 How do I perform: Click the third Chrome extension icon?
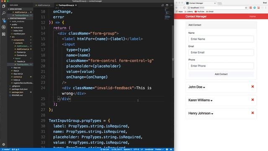pos(258,8)
